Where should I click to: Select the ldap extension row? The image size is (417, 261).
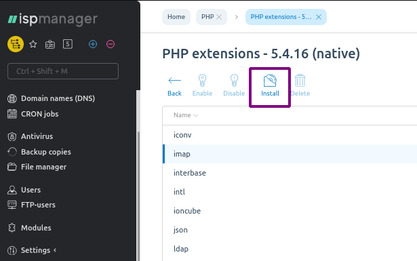(290, 249)
